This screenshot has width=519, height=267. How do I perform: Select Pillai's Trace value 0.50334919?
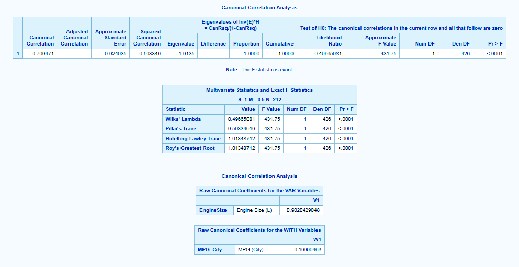coord(241,128)
